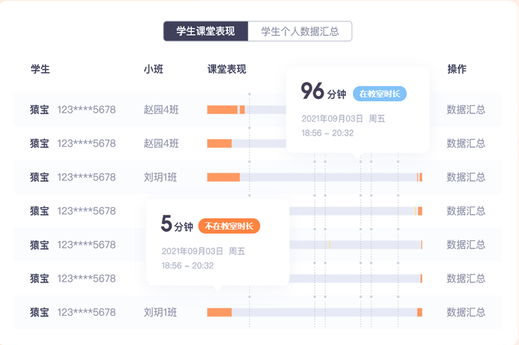Select 数据汇总 in the third row
The image size is (519, 345).
(466, 177)
